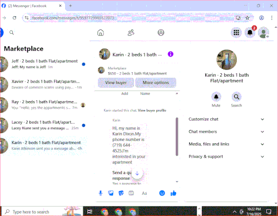
Task: Send a thumbs-up like
Action: pyautogui.click(x=173, y=193)
